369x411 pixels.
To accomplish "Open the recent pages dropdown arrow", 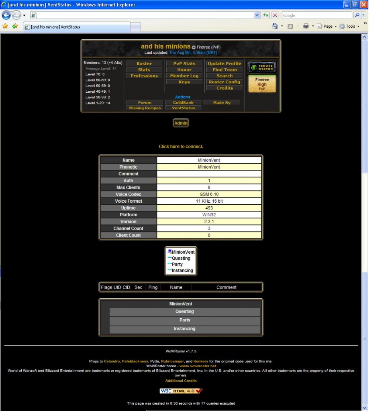I will pos(24,16).
